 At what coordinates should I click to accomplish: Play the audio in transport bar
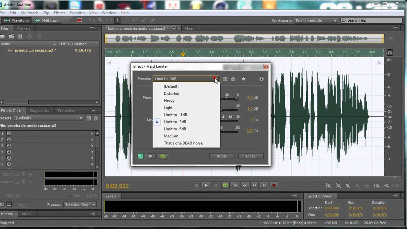(206, 185)
